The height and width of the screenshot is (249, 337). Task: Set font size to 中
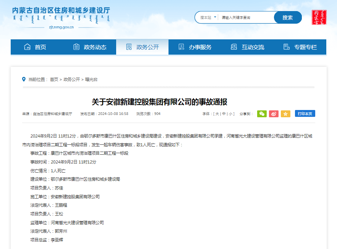click(224, 114)
